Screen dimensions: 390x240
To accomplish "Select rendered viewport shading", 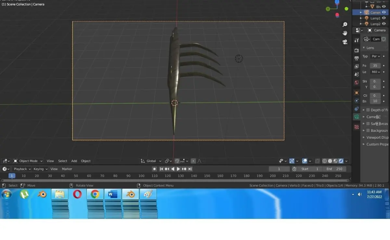I will 341,161.
